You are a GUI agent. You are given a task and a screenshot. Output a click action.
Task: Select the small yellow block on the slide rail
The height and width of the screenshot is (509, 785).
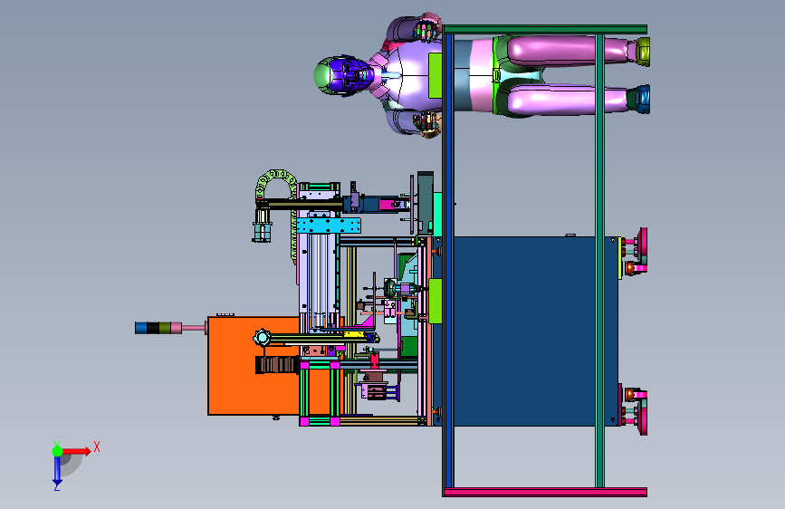tap(353, 334)
